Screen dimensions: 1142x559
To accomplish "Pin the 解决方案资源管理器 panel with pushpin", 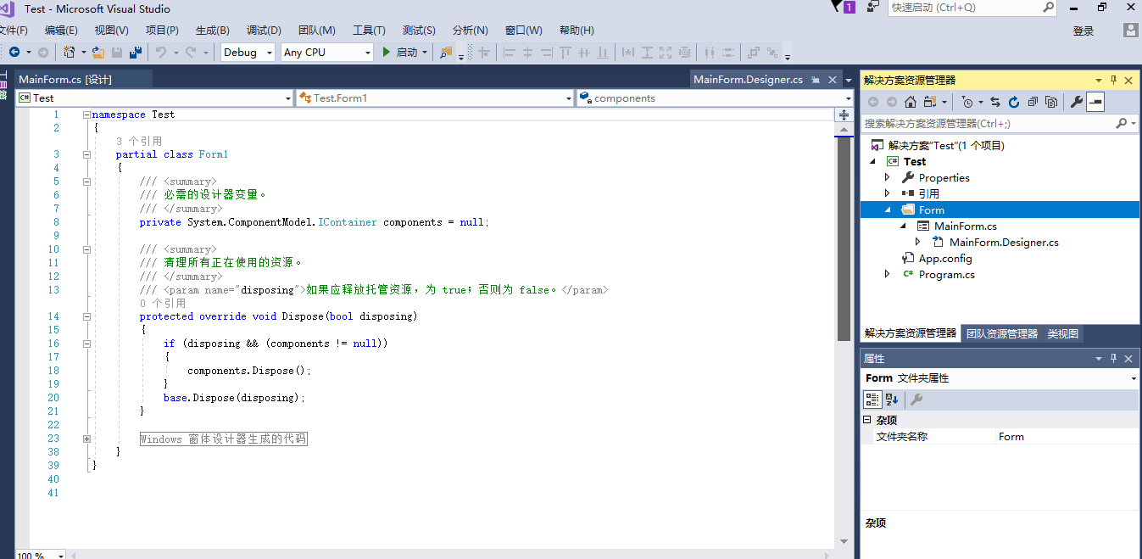I will 1113,80.
